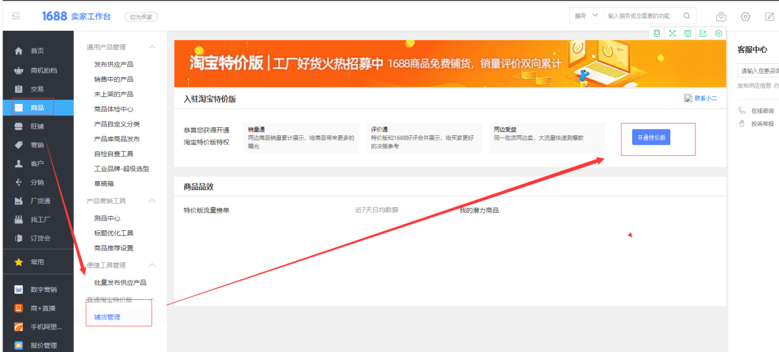This screenshot has width=779, height=352.
Task: Click the green share export icon
Action: pyautogui.click(x=703, y=33)
